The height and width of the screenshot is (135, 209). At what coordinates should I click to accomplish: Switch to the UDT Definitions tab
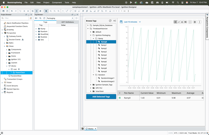coord(67,22)
